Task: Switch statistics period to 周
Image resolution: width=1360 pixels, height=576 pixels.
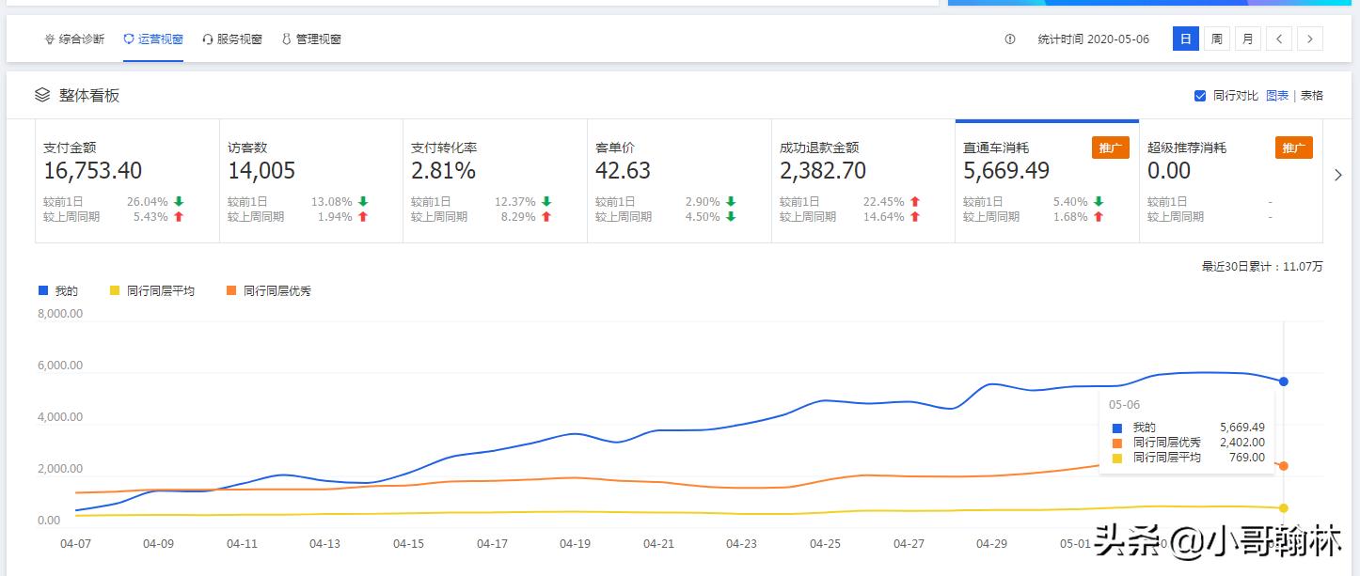Action: (x=1216, y=39)
